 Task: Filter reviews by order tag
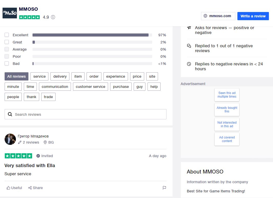coord(94,76)
